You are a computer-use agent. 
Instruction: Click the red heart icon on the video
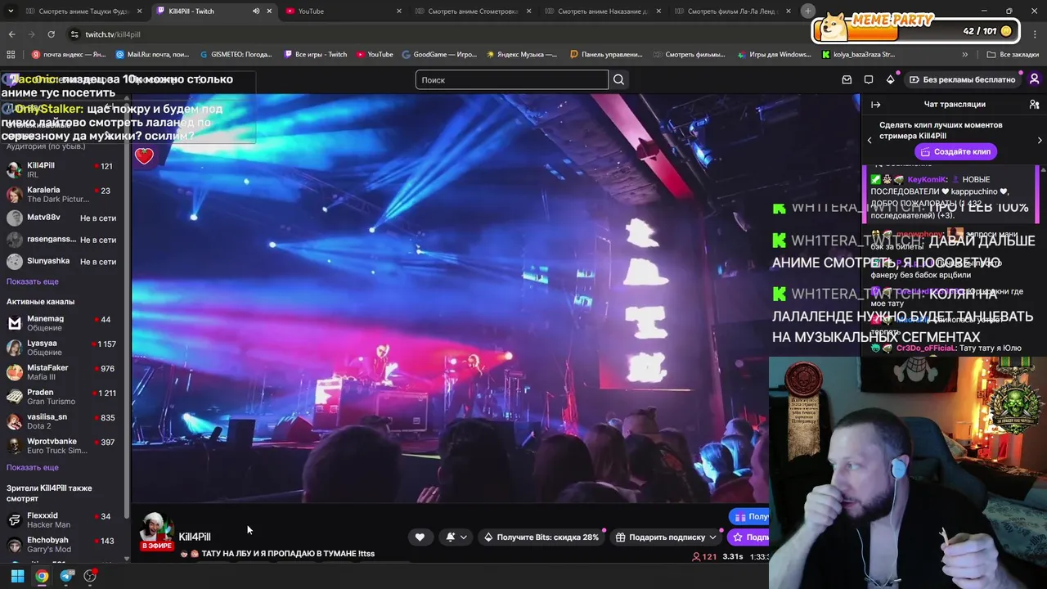(x=144, y=155)
